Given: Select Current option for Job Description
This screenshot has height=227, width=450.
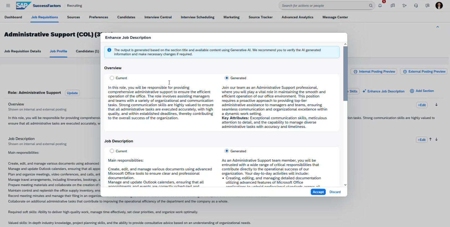Looking at the screenshot, I should tap(112, 151).
